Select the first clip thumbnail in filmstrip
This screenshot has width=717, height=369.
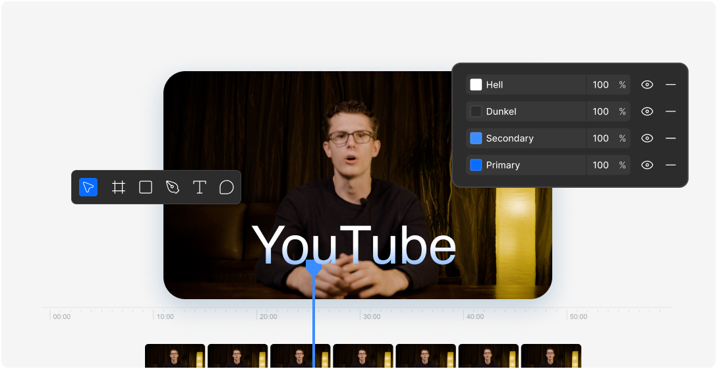[175, 356]
